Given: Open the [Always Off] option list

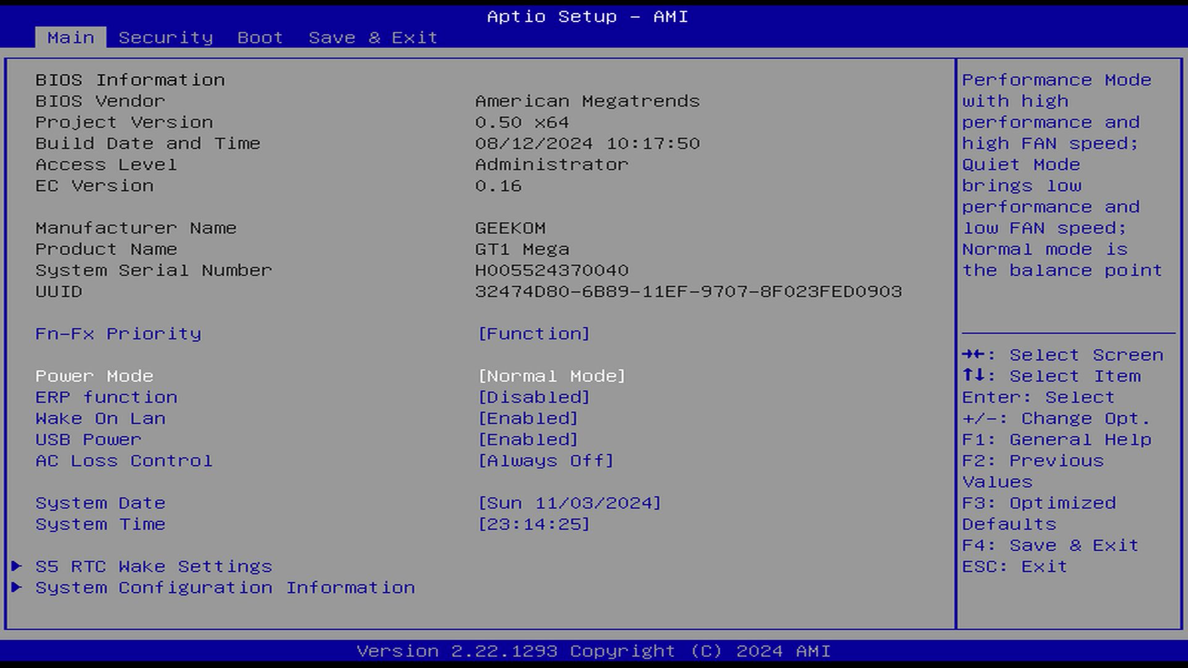Looking at the screenshot, I should [546, 461].
